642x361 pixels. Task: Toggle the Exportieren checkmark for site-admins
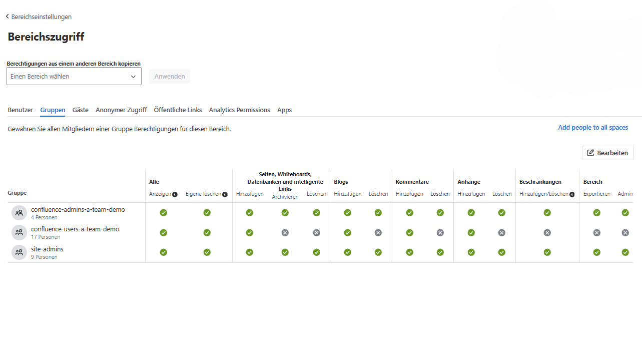pyautogui.click(x=596, y=252)
